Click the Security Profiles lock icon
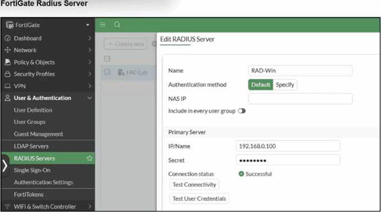Image resolution: width=381 pixels, height=212 pixels. coord(7,74)
